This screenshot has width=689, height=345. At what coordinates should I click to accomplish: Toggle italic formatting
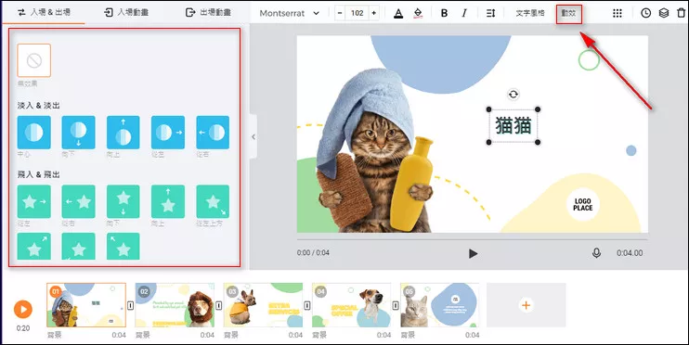pyautogui.click(x=464, y=13)
